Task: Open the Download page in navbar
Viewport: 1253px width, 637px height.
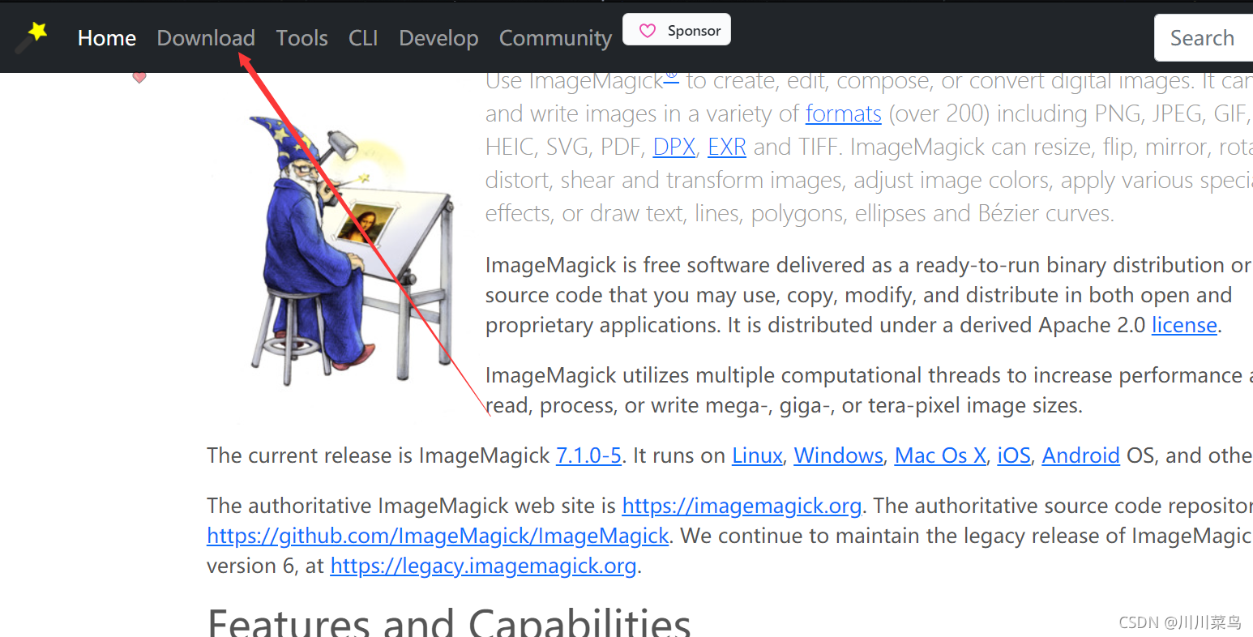Action: [x=206, y=38]
